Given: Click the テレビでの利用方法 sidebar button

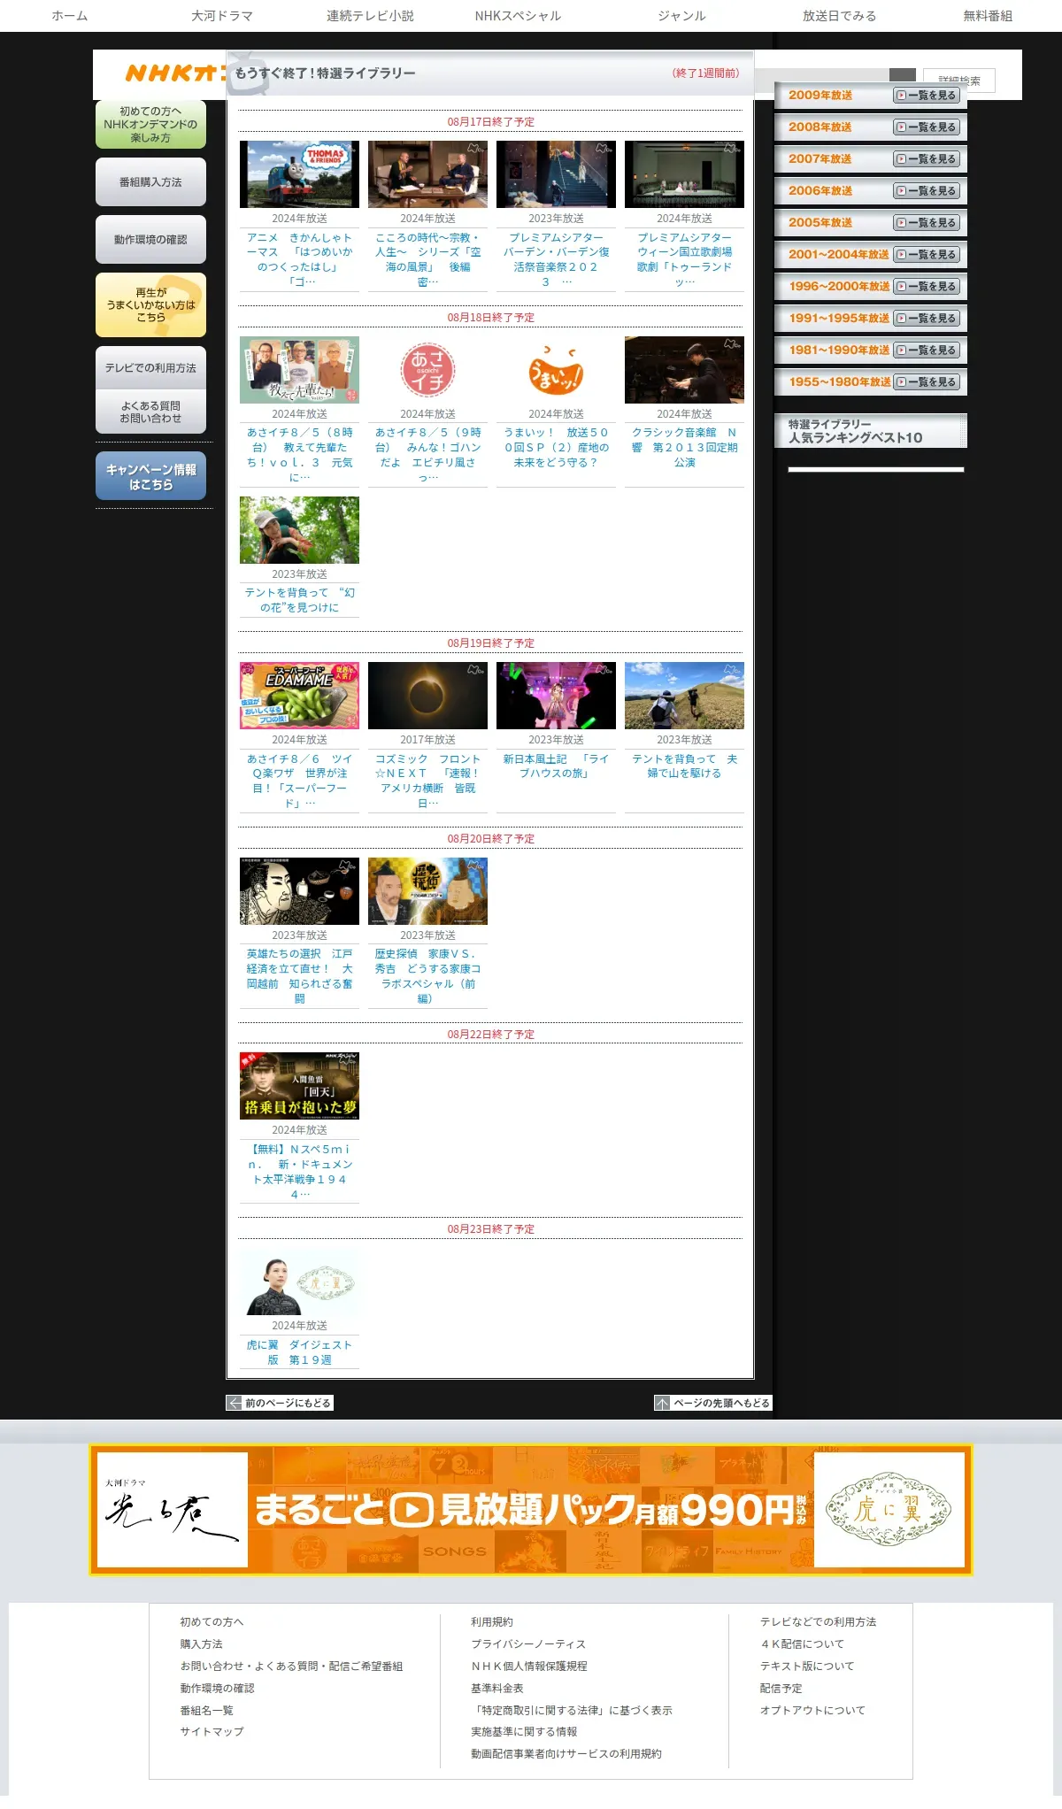Looking at the screenshot, I should [x=150, y=367].
